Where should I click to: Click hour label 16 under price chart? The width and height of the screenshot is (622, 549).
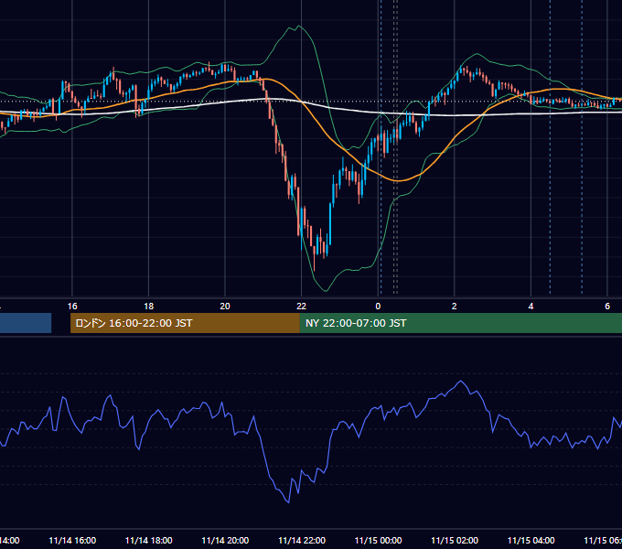72,307
